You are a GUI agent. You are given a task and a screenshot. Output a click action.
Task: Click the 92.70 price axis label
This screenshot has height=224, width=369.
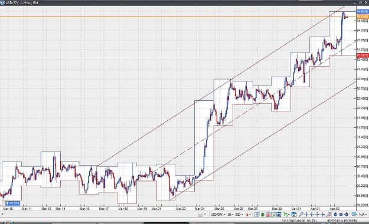click(x=362, y=88)
